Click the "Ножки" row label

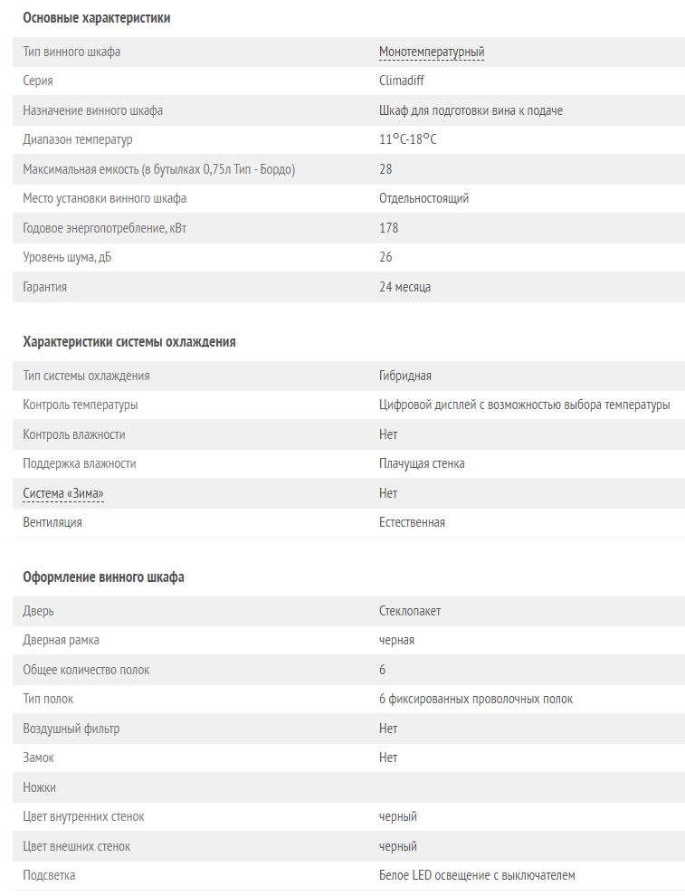point(40,787)
